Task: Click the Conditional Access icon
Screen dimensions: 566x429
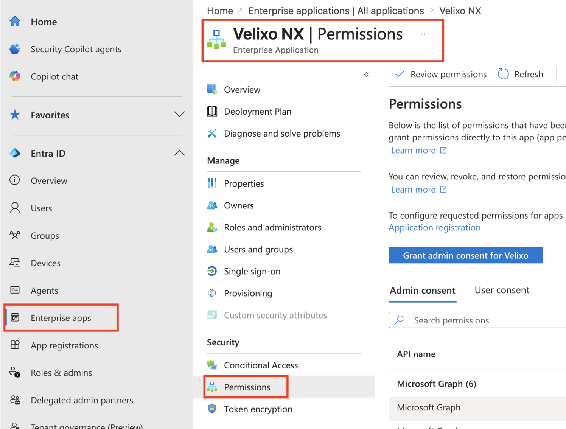Action: point(212,365)
